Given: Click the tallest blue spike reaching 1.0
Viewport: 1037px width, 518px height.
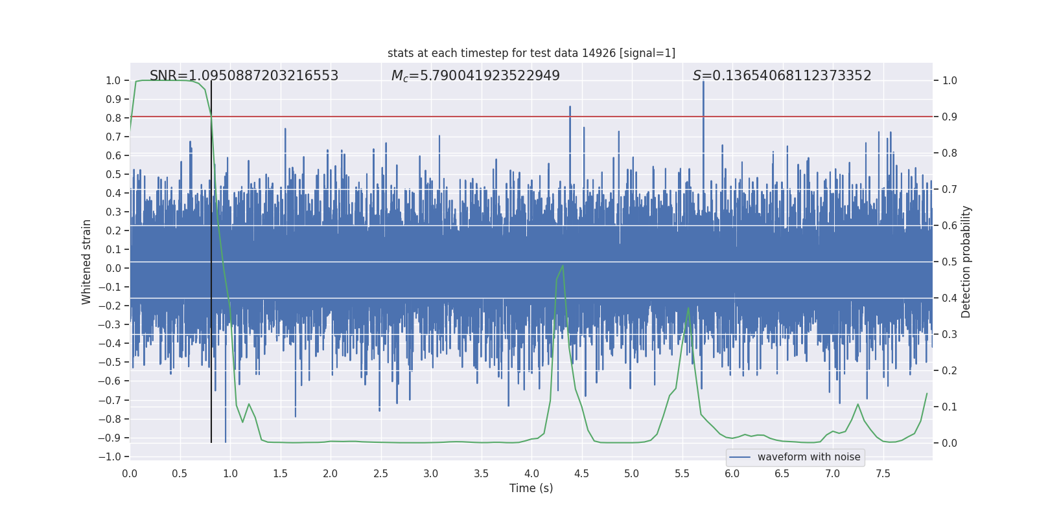Looking at the screenshot, I should tap(703, 84).
